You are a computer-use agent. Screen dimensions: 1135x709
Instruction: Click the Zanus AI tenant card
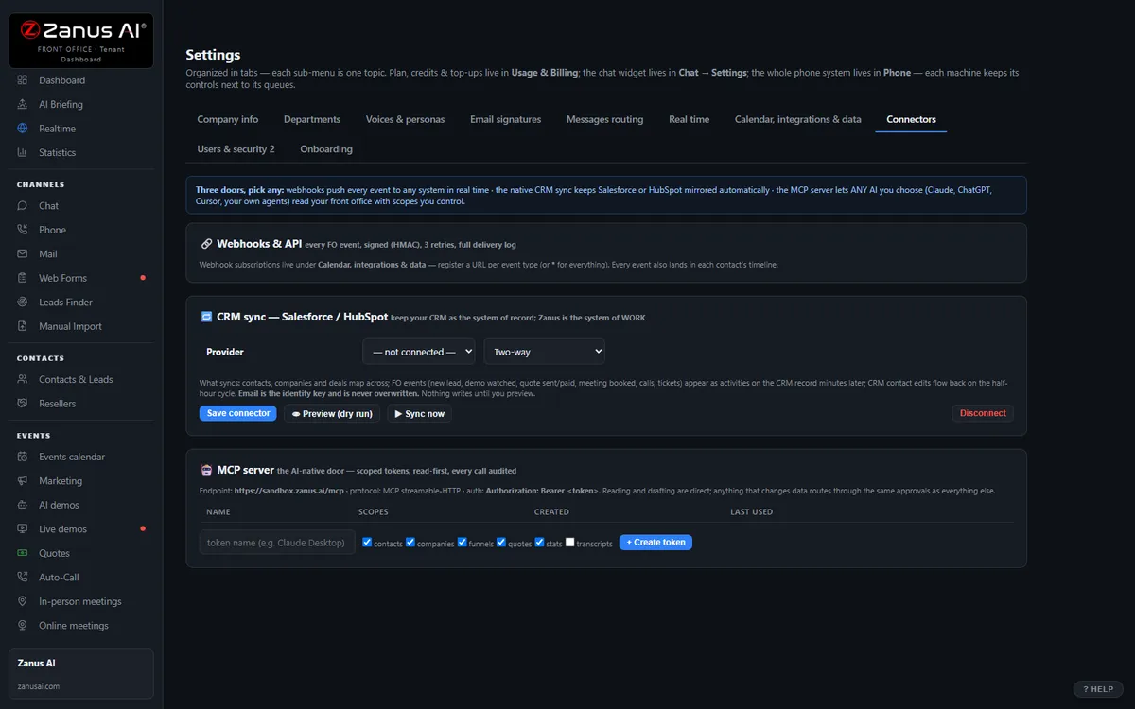81,674
